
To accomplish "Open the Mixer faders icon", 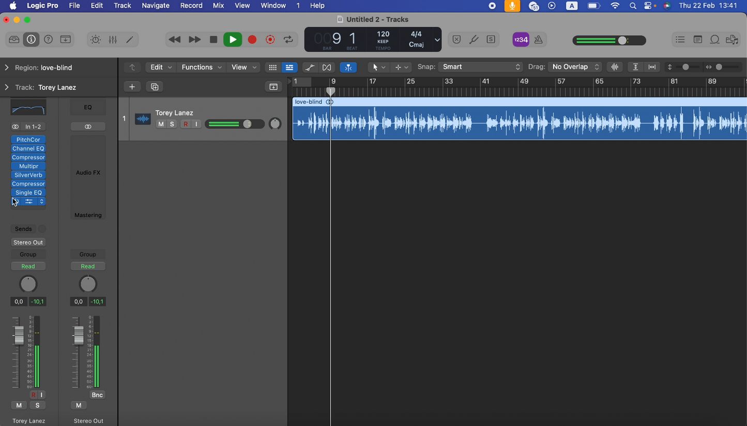I will [x=113, y=40].
